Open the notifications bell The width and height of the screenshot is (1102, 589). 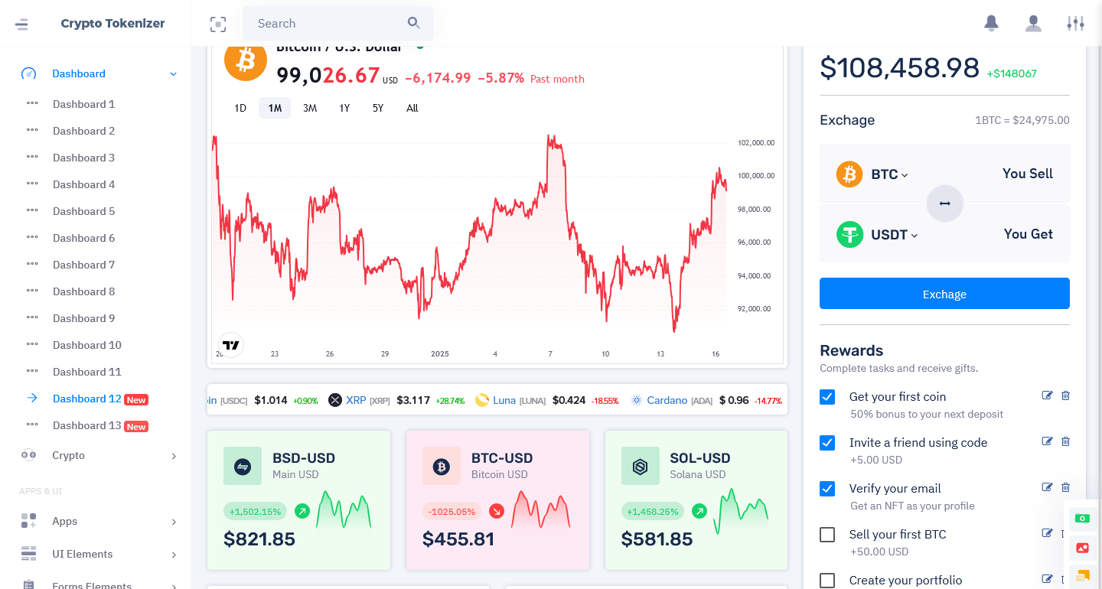point(990,24)
